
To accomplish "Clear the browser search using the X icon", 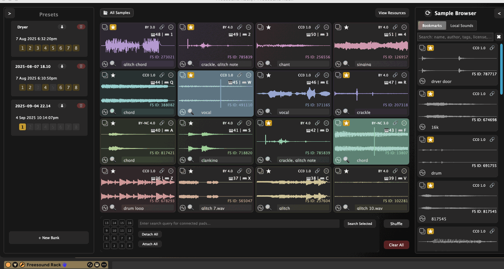I will click(498, 36).
